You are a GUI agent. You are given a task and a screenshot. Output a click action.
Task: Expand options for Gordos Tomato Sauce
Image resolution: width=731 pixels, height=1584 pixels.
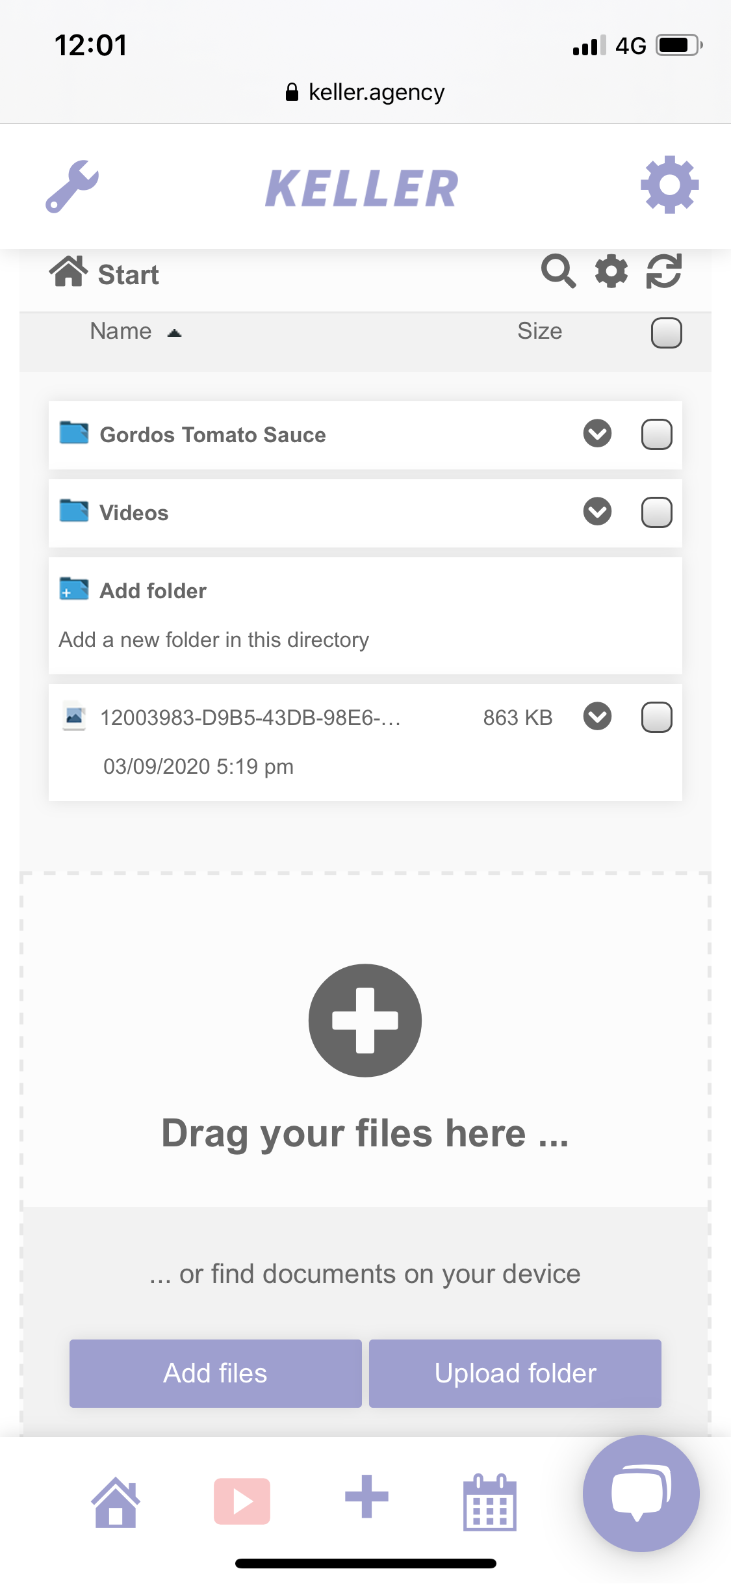(597, 434)
